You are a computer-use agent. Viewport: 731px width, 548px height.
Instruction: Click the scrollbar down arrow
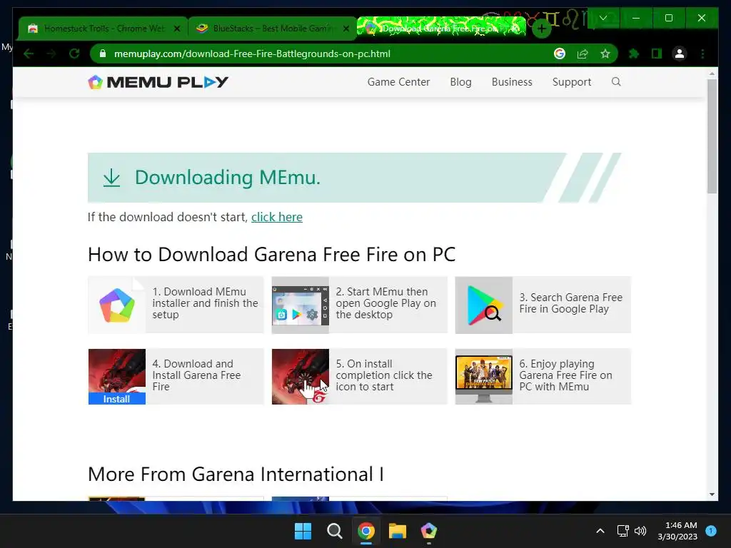(x=712, y=495)
